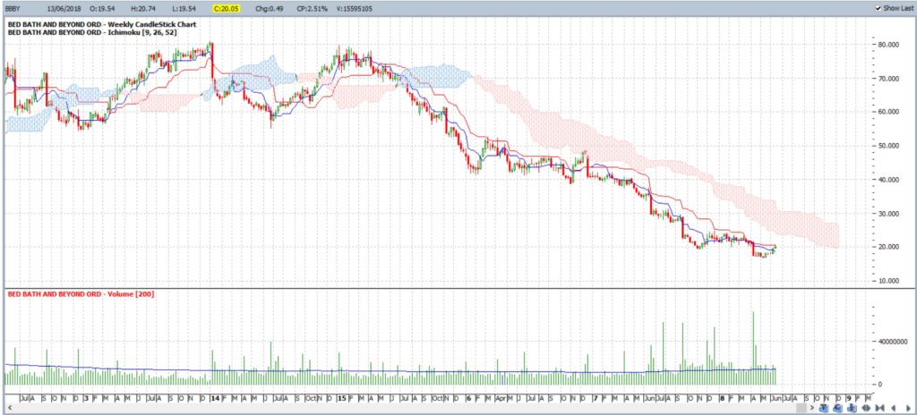Click the expand-outward double arrow icon
The image size is (917, 415).
coord(866,408)
